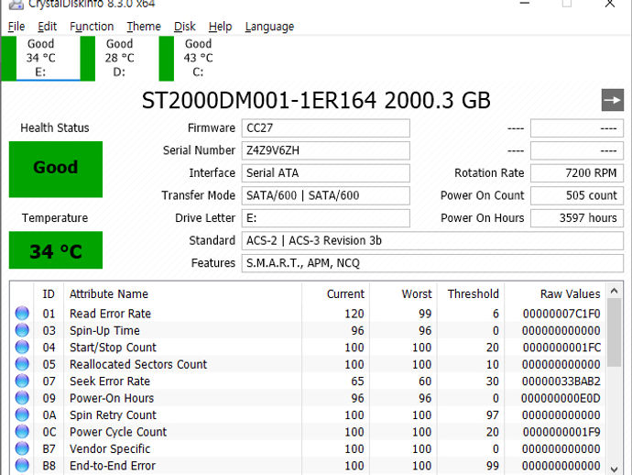Minimize the CrystalDiskInfo window
Viewport: 632px width, 475px height.
tap(525, 4)
